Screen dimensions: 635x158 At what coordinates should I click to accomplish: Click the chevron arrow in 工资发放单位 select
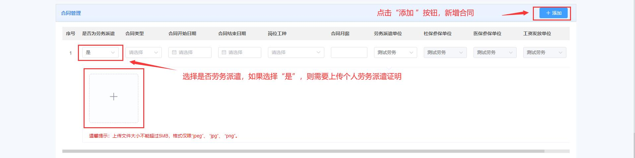coord(560,52)
